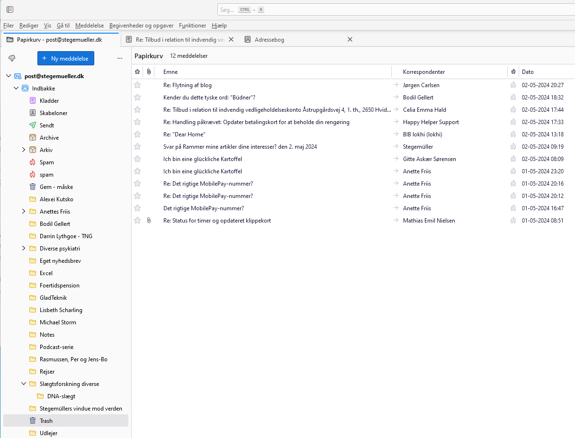Open the Hjælp menu
The image size is (575, 438).
point(219,26)
